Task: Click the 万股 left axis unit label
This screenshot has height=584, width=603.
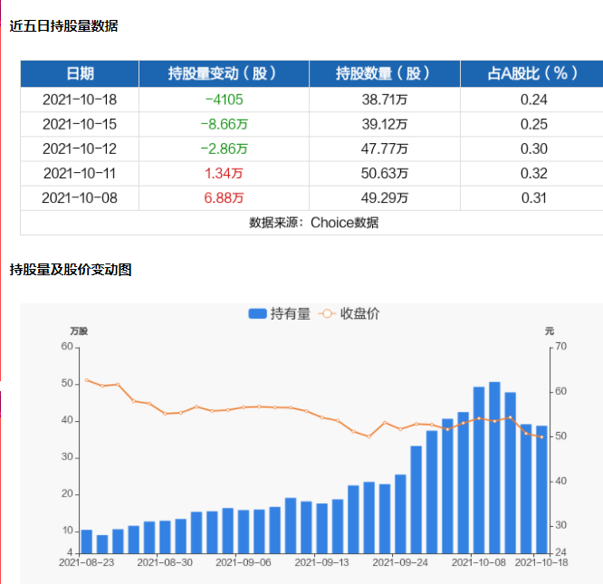Action: click(x=79, y=331)
